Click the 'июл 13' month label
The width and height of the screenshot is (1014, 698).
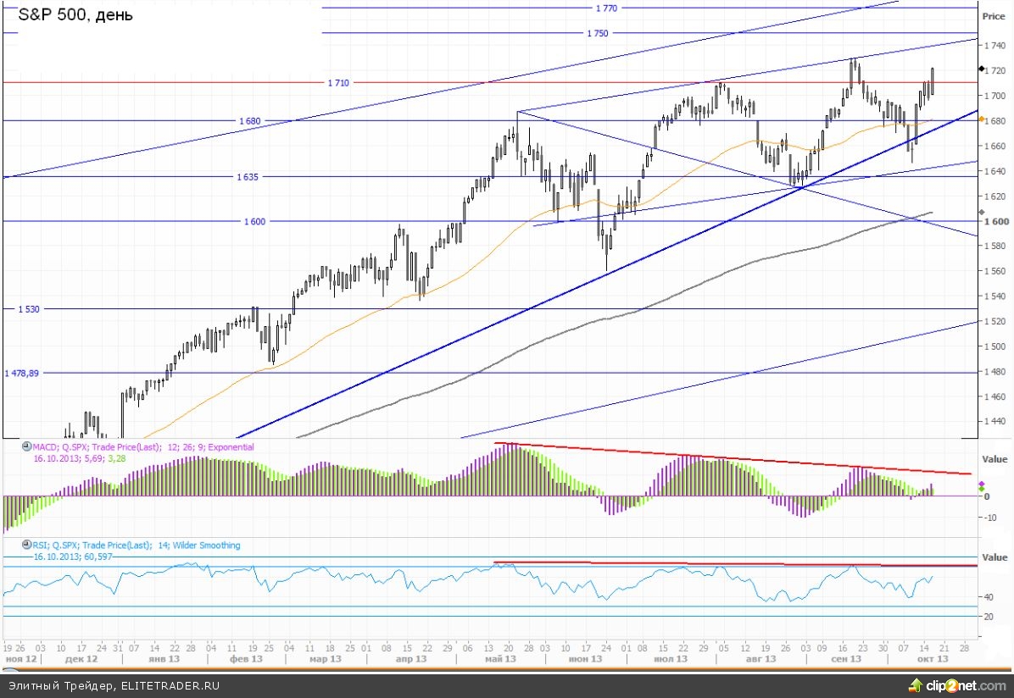click(x=671, y=659)
